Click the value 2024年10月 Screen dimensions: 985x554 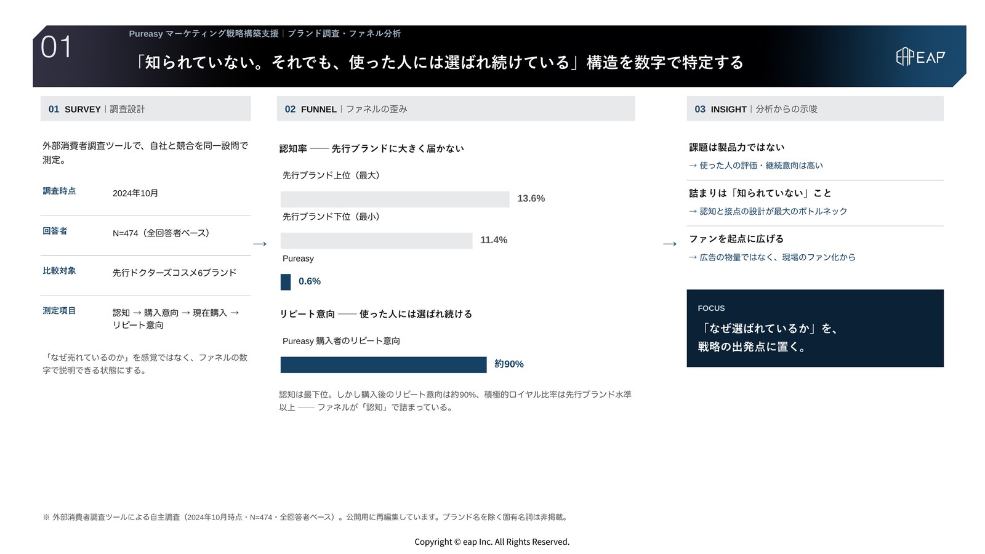pyautogui.click(x=135, y=193)
